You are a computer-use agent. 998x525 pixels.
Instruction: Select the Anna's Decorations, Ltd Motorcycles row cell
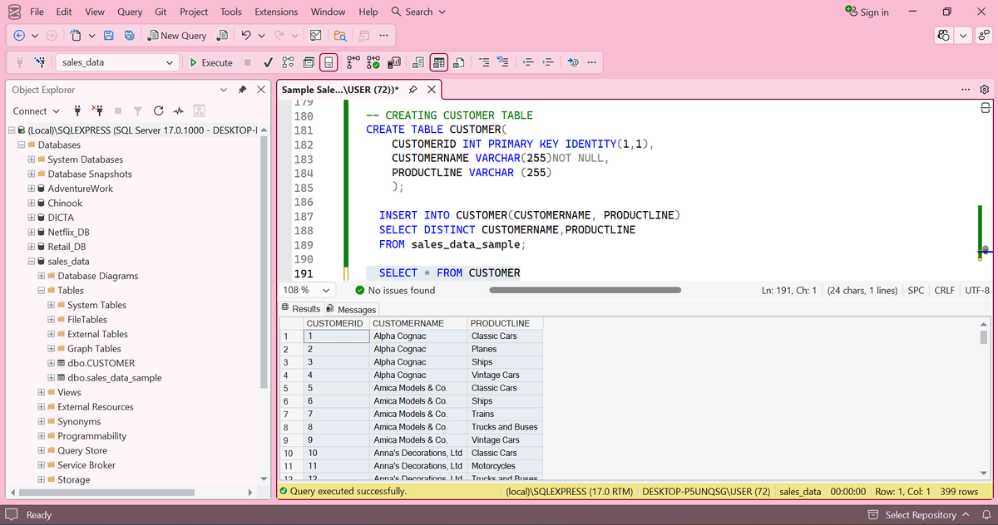(x=505, y=466)
